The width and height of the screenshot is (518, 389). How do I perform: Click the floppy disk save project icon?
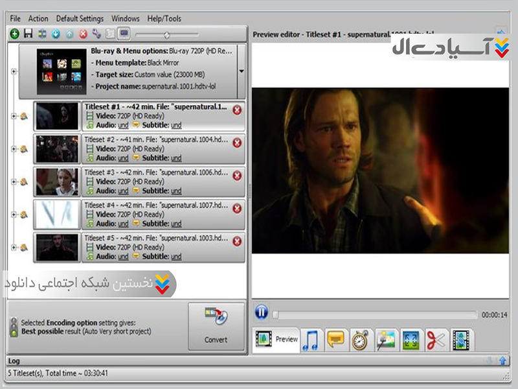click(x=28, y=34)
